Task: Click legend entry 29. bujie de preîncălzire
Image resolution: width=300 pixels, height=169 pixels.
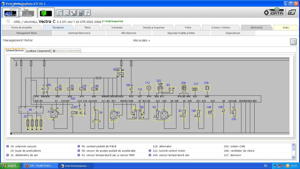Action: click(x=26, y=151)
